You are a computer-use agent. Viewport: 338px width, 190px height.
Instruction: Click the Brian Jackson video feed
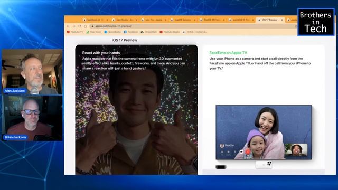[32, 118]
